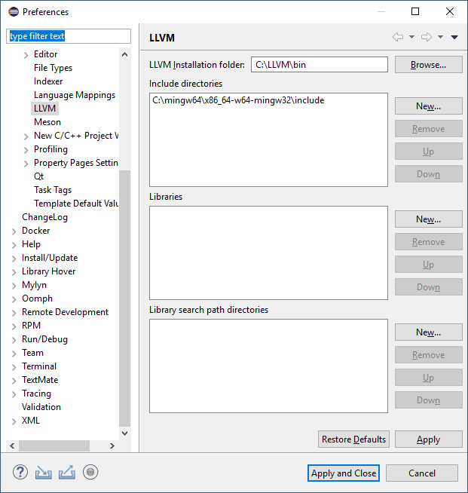
Task: Click inside the Libraries list box
Action: [x=268, y=253]
